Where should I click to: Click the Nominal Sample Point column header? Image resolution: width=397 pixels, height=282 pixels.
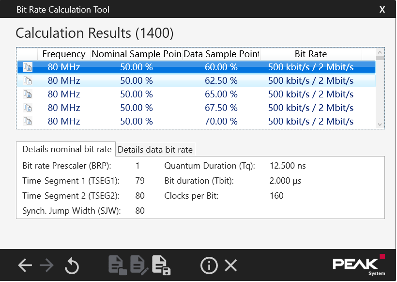(x=136, y=54)
